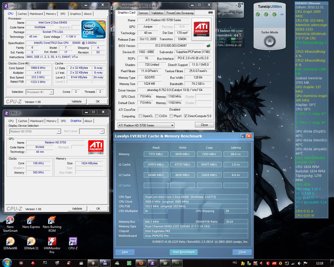Open Nero StartSmart desktop shortcut
The image size is (334, 267).
pyautogui.click(x=10, y=224)
